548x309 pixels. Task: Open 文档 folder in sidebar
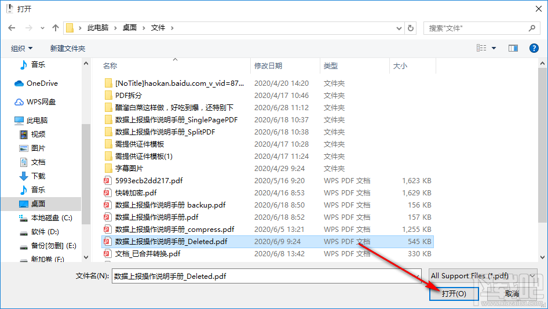32,162
